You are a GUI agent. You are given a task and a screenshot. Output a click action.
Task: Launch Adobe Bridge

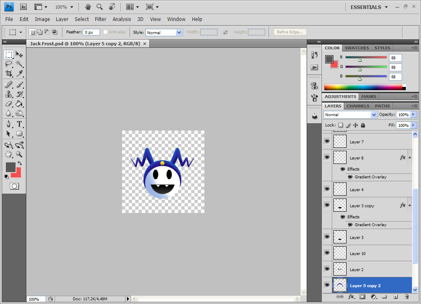(23, 7)
